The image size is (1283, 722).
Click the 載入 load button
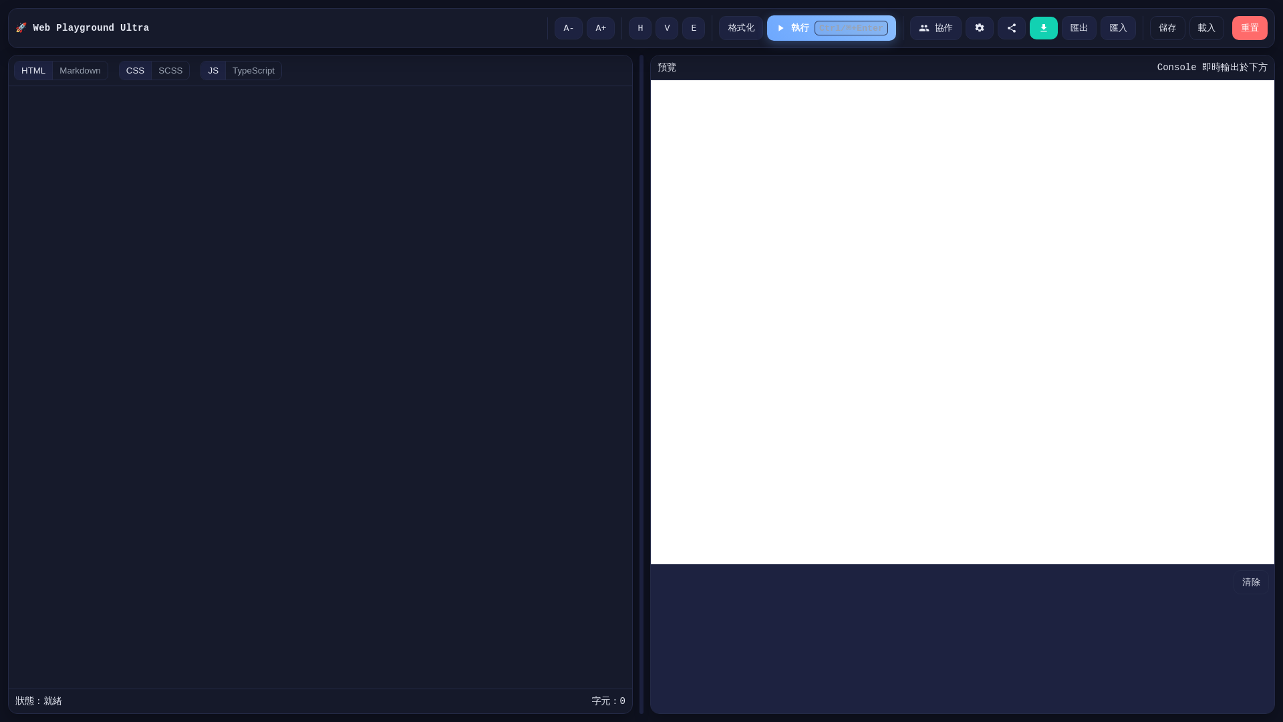pyautogui.click(x=1207, y=28)
